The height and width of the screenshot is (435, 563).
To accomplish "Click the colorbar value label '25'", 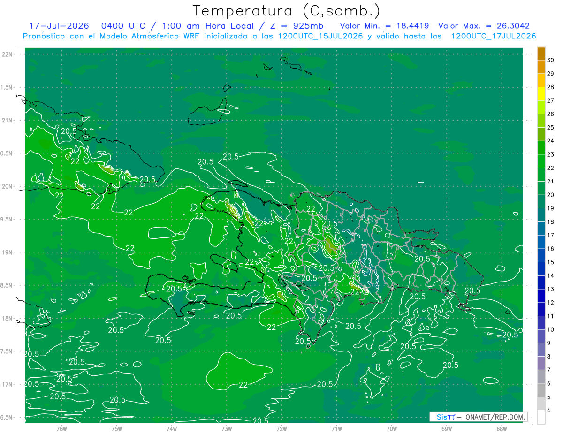I will pyautogui.click(x=551, y=128).
